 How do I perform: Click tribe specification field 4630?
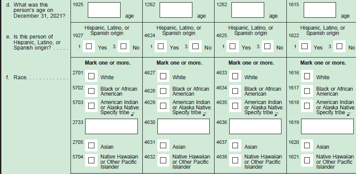coord(184,126)
